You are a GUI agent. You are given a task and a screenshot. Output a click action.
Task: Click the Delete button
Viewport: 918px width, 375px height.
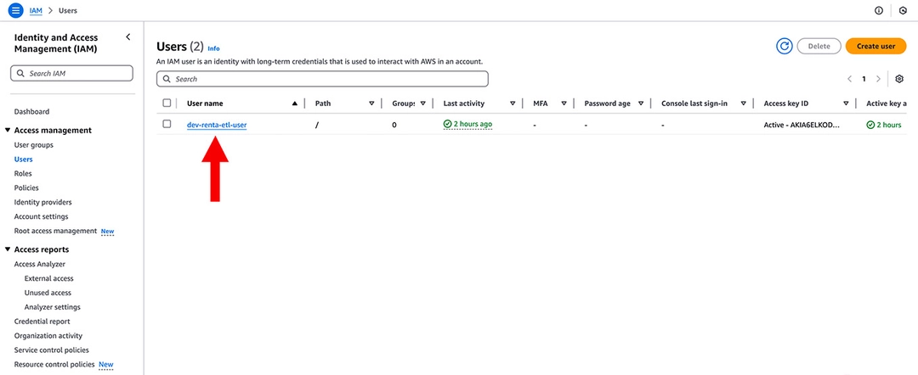point(819,46)
